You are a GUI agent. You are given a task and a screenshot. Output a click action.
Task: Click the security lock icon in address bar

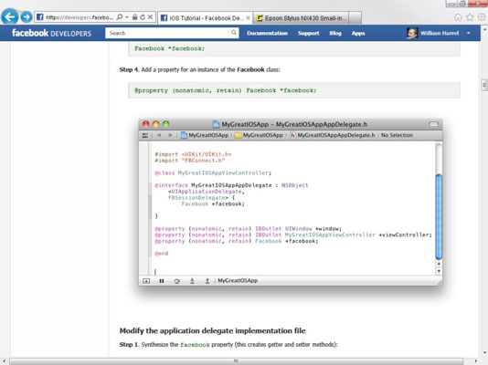(134, 17)
